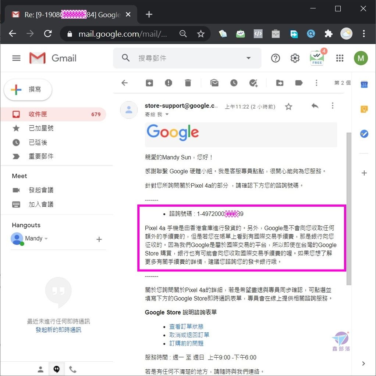Click the 撰寫 compose button
Viewport: 376px width, 376px height.
pyautogui.click(x=28, y=90)
